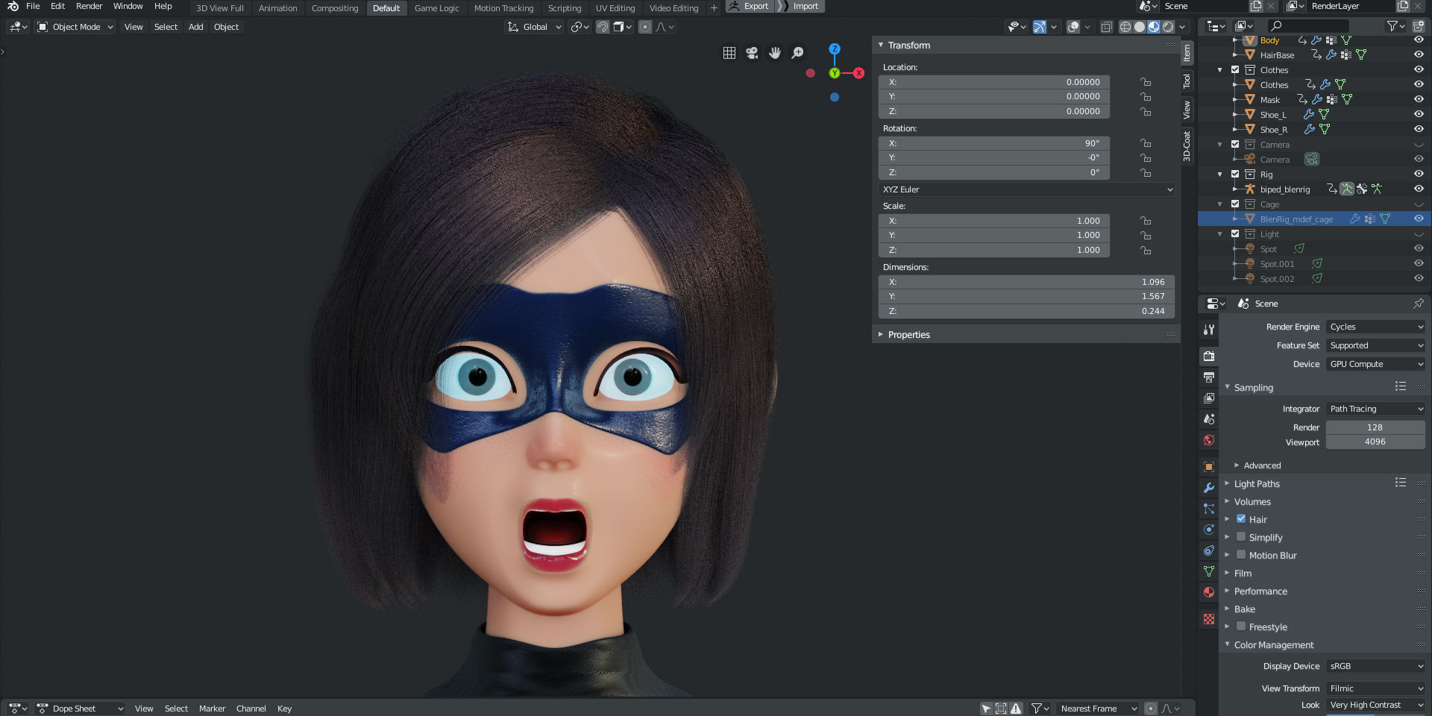Screen dimensions: 1432x716
Task: Open the Object Constraints properties tab
Action: coord(1209,550)
